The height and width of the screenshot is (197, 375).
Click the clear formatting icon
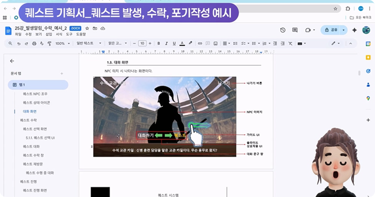[x=291, y=43]
